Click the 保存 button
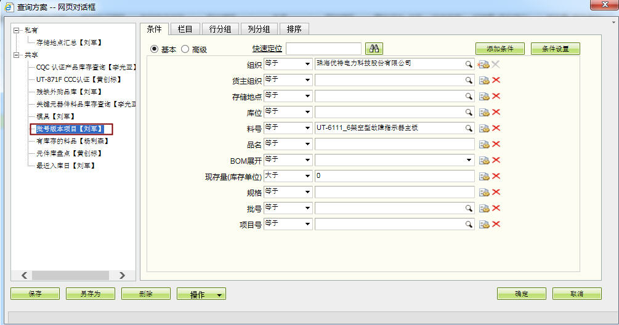The height and width of the screenshot is (325, 619). [35, 294]
